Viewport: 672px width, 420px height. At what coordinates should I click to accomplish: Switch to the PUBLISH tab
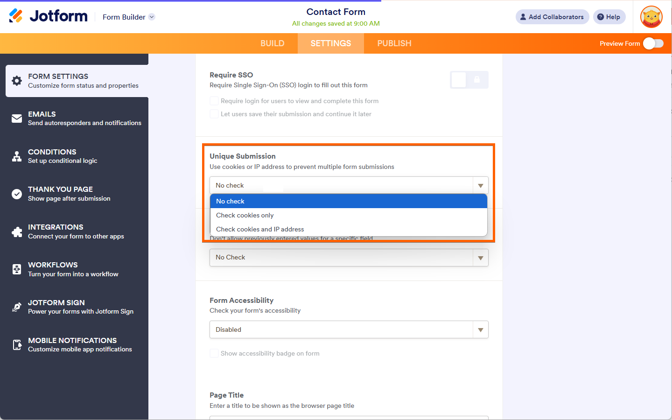[x=394, y=43]
